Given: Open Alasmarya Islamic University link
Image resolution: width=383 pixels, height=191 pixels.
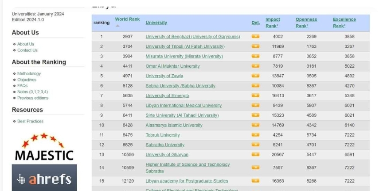Looking at the screenshot, I should coord(174,125).
